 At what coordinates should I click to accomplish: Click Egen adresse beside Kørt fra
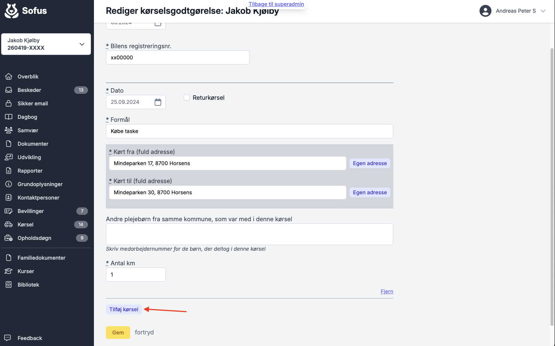click(x=370, y=163)
